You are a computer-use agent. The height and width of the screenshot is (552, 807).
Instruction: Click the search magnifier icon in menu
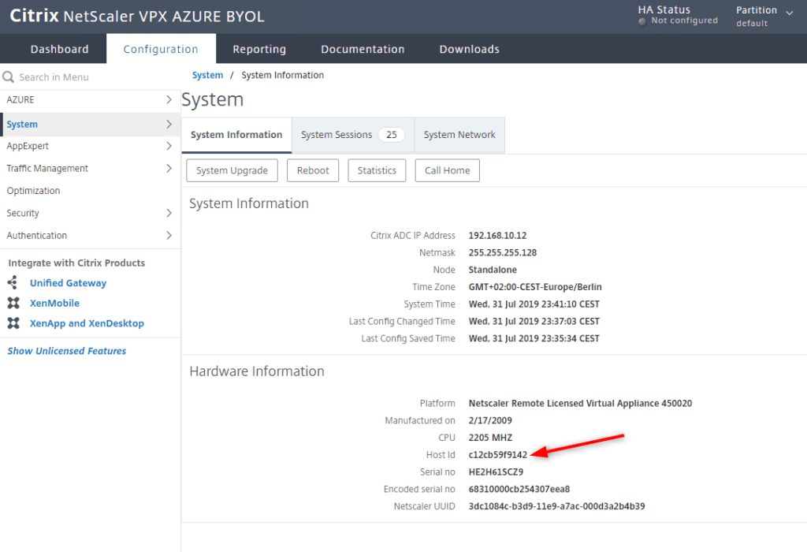pos(8,76)
